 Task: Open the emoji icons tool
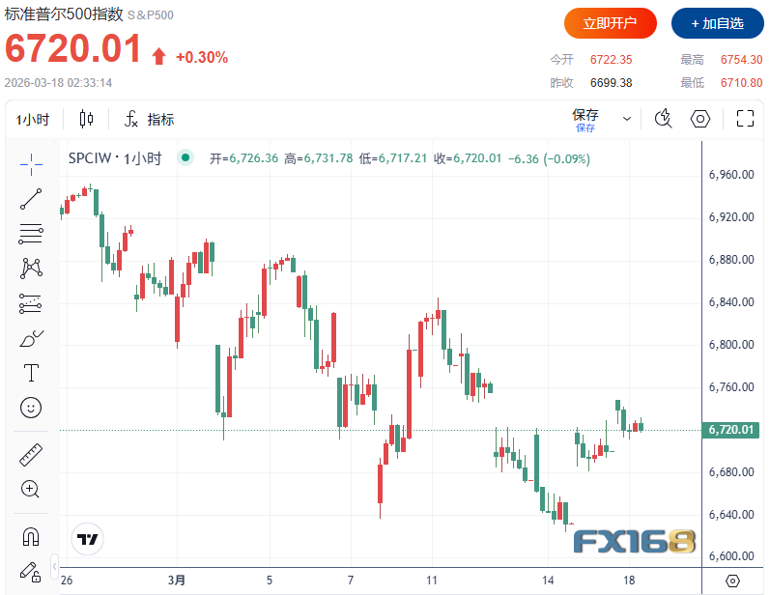tap(31, 408)
